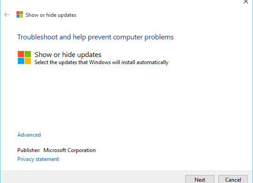Image resolution: width=253 pixels, height=183 pixels.
Task: Click the yellow tile of the large logo
Action: [x=28, y=61]
